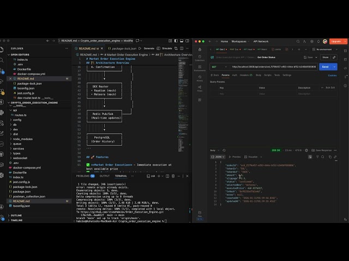Switch to the OUTPUT panel tab
The height and width of the screenshot is (261, 349).
[x=104, y=176]
